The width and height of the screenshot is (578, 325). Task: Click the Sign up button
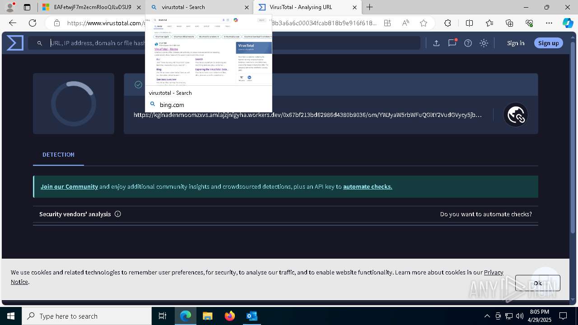tap(548, 43)
